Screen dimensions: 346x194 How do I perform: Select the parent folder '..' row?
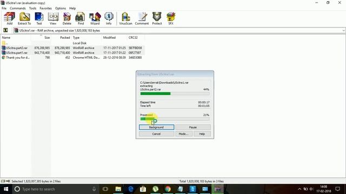(72, 43)
